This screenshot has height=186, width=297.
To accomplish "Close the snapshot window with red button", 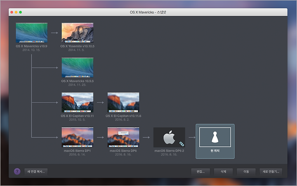I will click(12, 12).
